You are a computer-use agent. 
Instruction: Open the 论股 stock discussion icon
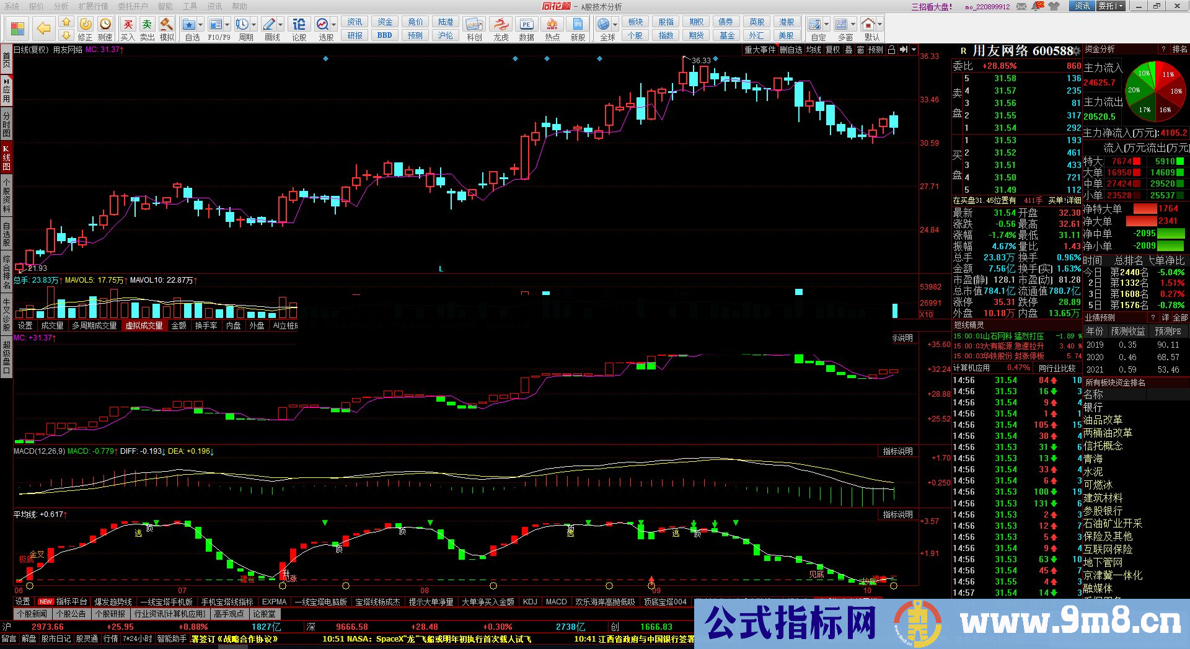click(299, 28)
